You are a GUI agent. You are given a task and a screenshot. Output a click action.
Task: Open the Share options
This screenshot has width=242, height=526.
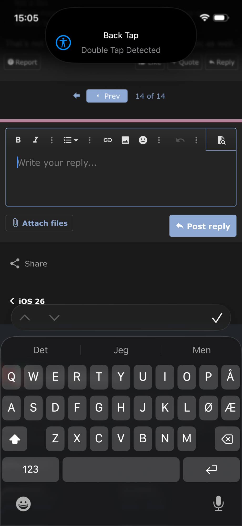tap(29, 264)
